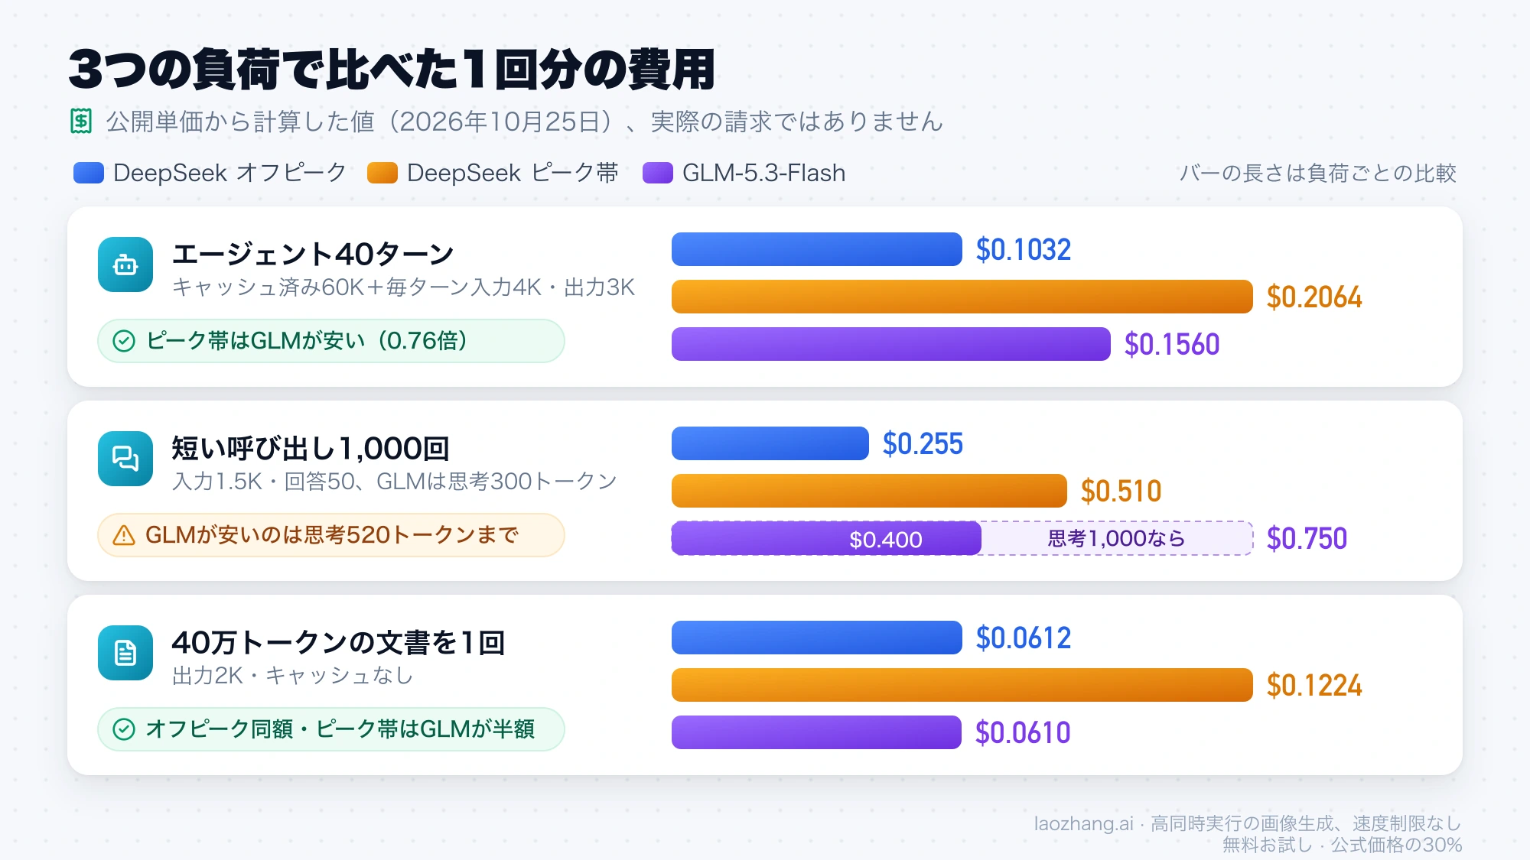The height and width of the screenshot is (860, 1530).
Task: Click the robot icon beside エージェント40ターン
Action: (125, 264)
